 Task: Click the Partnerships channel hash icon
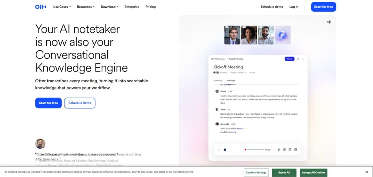tap(212, 59)
